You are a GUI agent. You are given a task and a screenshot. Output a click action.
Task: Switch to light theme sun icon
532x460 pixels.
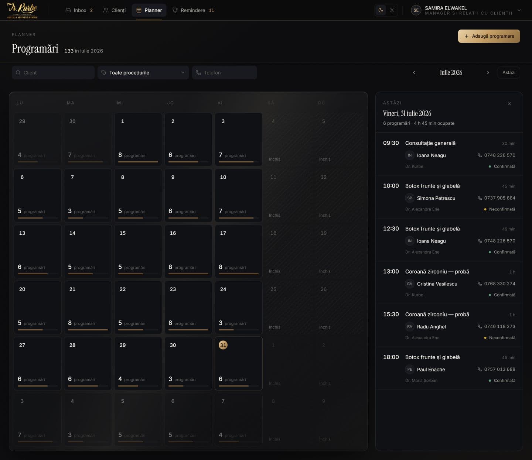pos(392,10)
